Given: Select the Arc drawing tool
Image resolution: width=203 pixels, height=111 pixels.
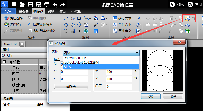Looking at the screenshot, I should (79, 25).
